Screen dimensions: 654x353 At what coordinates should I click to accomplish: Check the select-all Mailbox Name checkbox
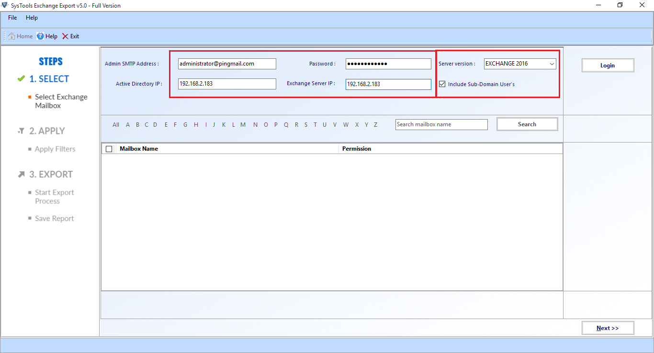109,149
